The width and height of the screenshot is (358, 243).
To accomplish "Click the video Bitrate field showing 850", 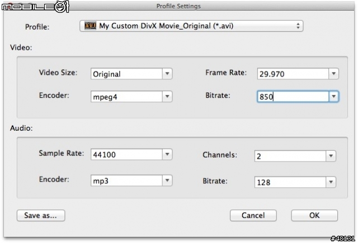I will pos(292,97).
